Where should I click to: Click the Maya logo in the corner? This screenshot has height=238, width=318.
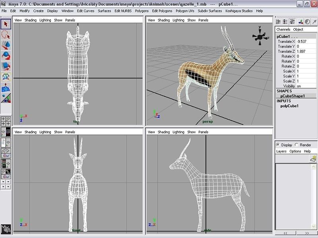(x=6, y=229)
